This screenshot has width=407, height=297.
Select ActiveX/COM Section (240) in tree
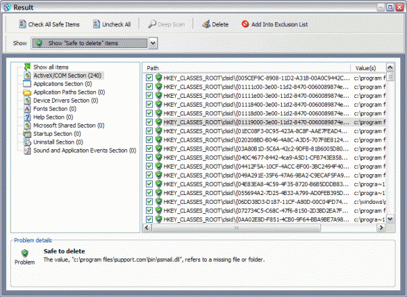[x=67, y=76]
